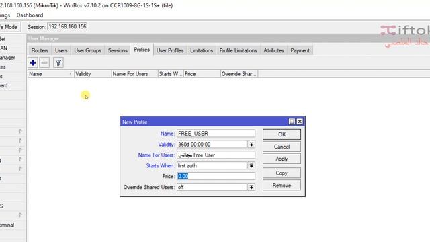Switch to the Attributes tab
The width and height of the screenshot is (430, 242).
[273, 50]
